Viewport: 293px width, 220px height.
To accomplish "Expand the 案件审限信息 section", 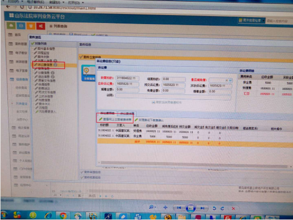I will 90,172.
